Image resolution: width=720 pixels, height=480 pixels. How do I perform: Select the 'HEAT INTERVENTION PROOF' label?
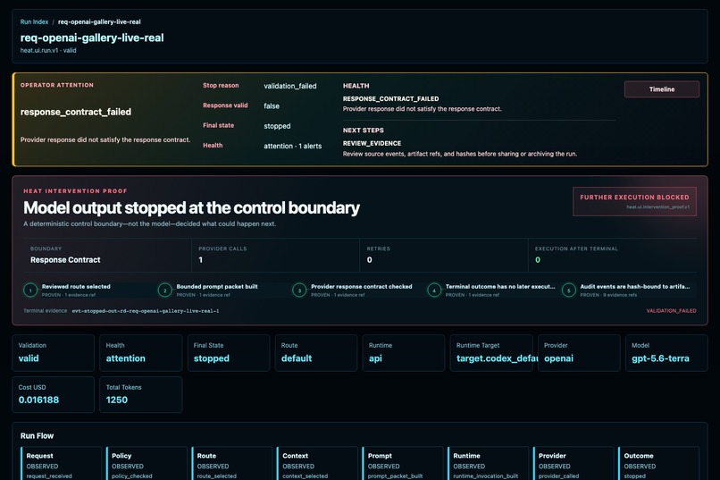click(x=75, y=191)
